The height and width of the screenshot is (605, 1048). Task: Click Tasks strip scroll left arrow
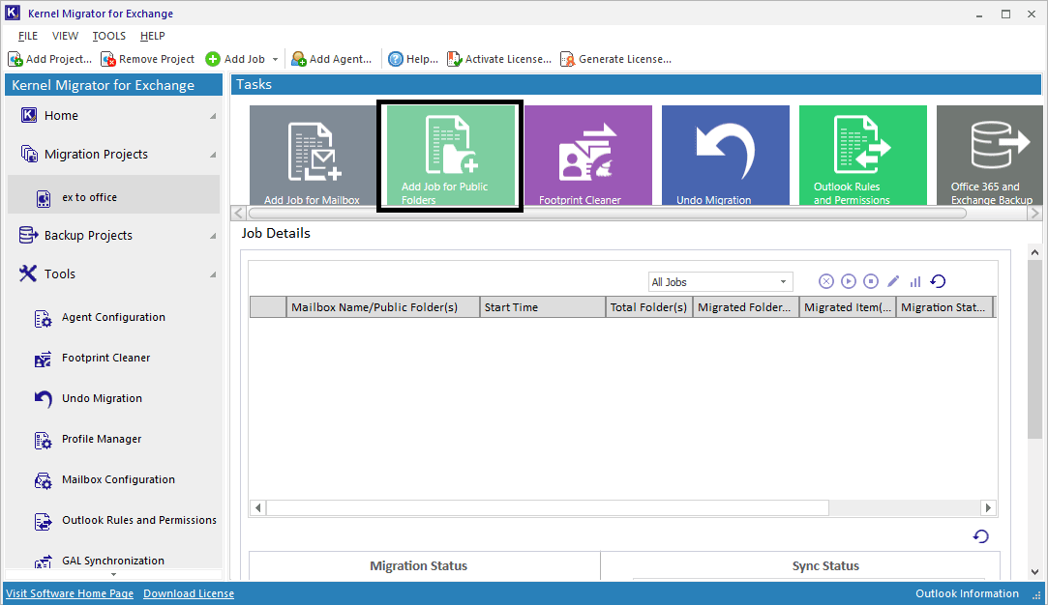tap(239, 214)
